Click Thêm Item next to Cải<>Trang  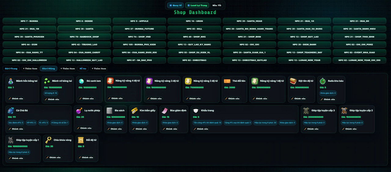30,69
